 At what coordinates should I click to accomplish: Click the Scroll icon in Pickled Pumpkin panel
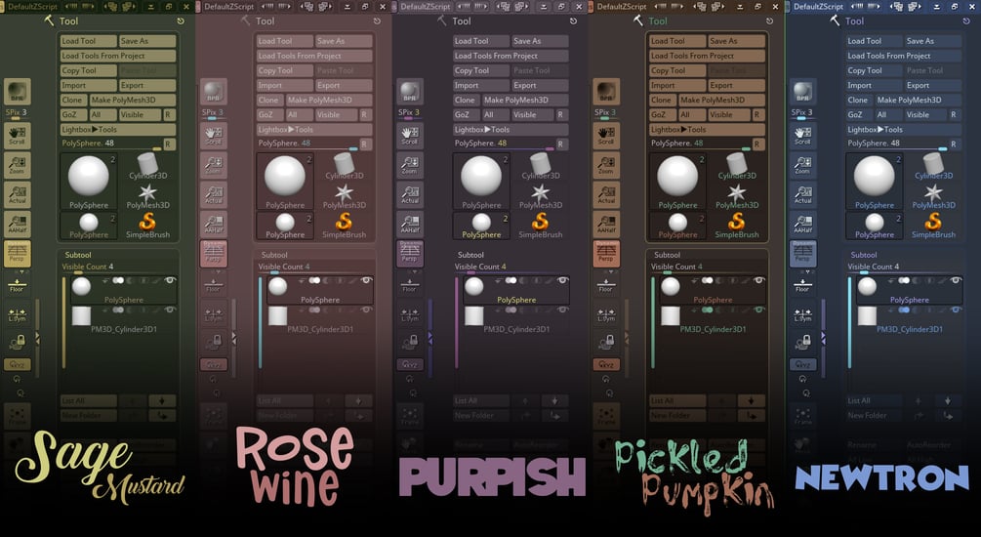(606, 136)
